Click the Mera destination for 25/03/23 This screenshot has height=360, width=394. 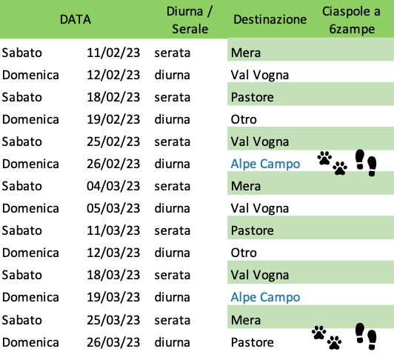click(x=245, y=320)
